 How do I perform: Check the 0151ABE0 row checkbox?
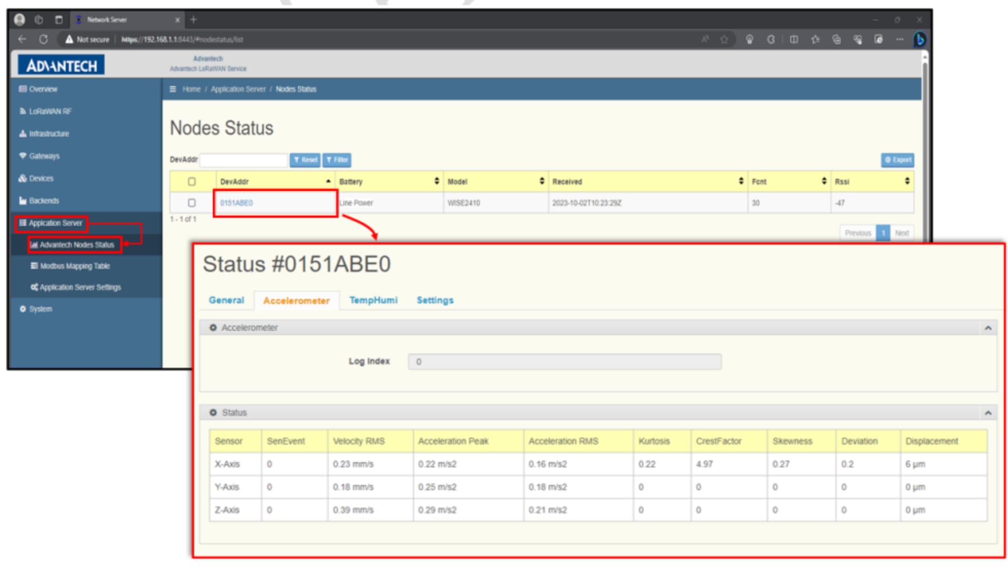(192, 203)
